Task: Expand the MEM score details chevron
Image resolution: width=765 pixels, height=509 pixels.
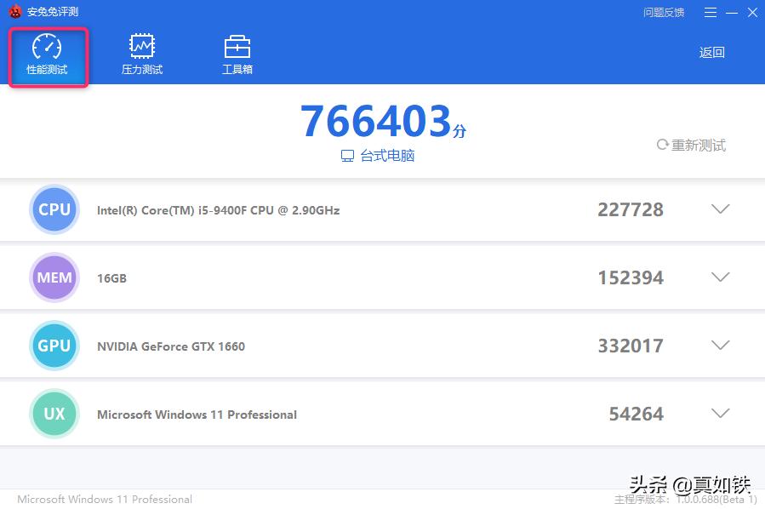Action: (720, 277)
